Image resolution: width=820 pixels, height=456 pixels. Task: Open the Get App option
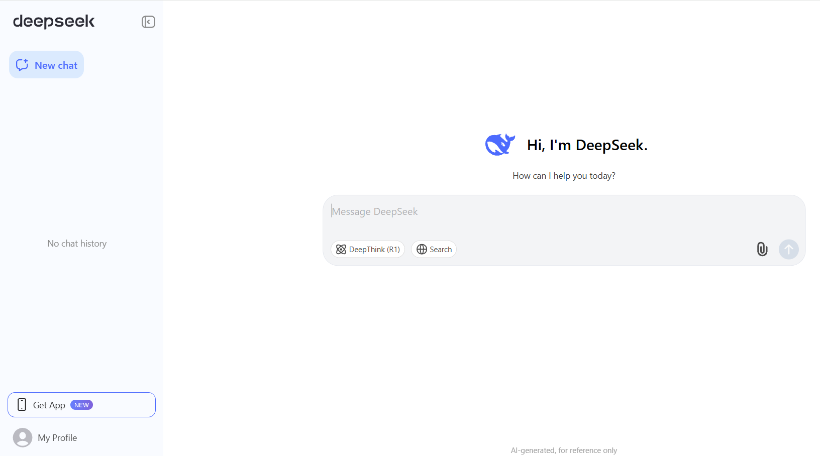[81, 405]
